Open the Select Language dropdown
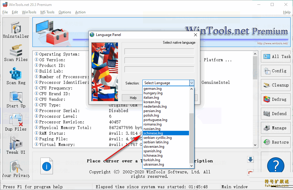 168,83
